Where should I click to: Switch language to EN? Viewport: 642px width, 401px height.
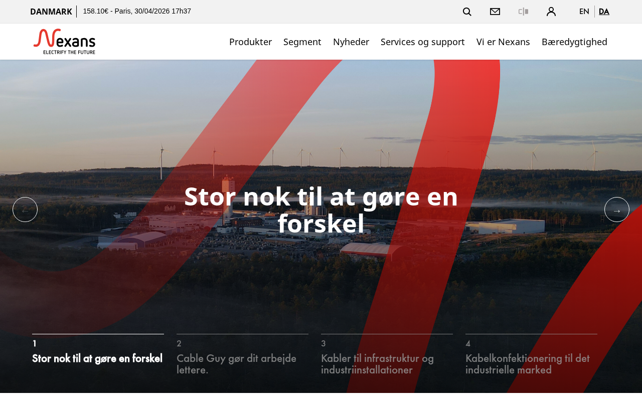tap(584, 12)
